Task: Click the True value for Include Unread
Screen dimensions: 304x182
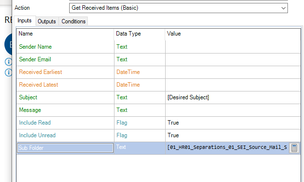Action: pyautogui.click(x=173, y=135)
